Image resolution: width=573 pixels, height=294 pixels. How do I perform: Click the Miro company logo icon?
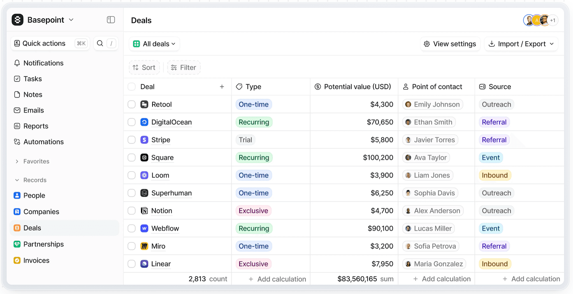tap(144, 246)
